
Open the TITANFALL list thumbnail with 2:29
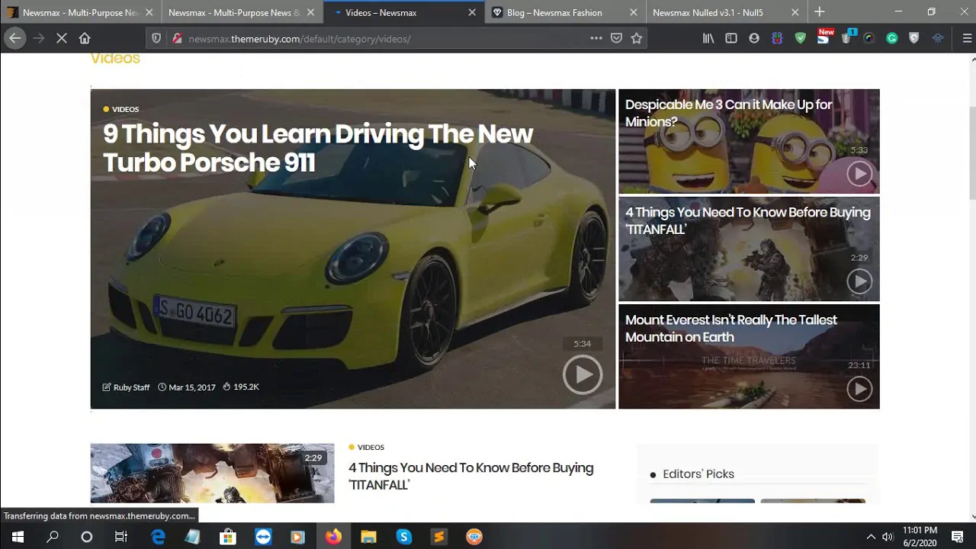[x=212, y=473]
